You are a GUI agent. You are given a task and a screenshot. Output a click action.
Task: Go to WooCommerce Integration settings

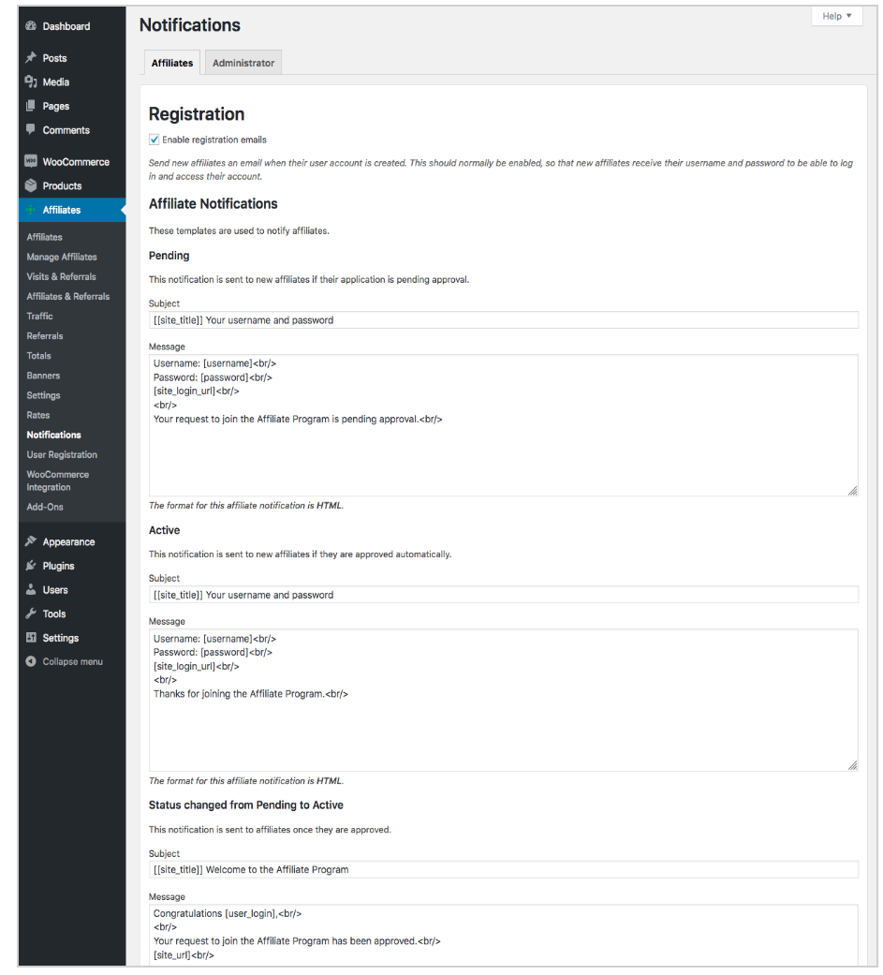(57, 480)
